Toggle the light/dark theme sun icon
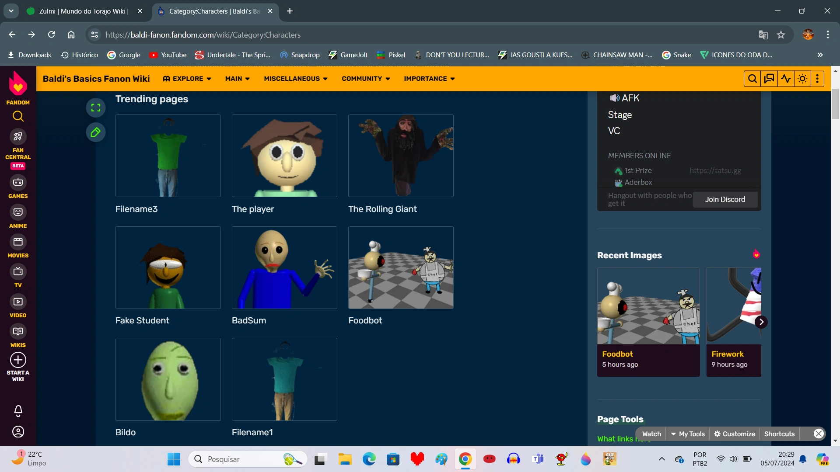This screenshot has height=472, width=840. [802, 79]
